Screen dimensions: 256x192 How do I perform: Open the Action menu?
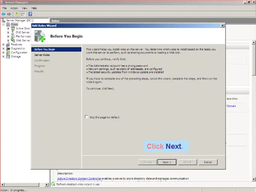pos(14,8)
